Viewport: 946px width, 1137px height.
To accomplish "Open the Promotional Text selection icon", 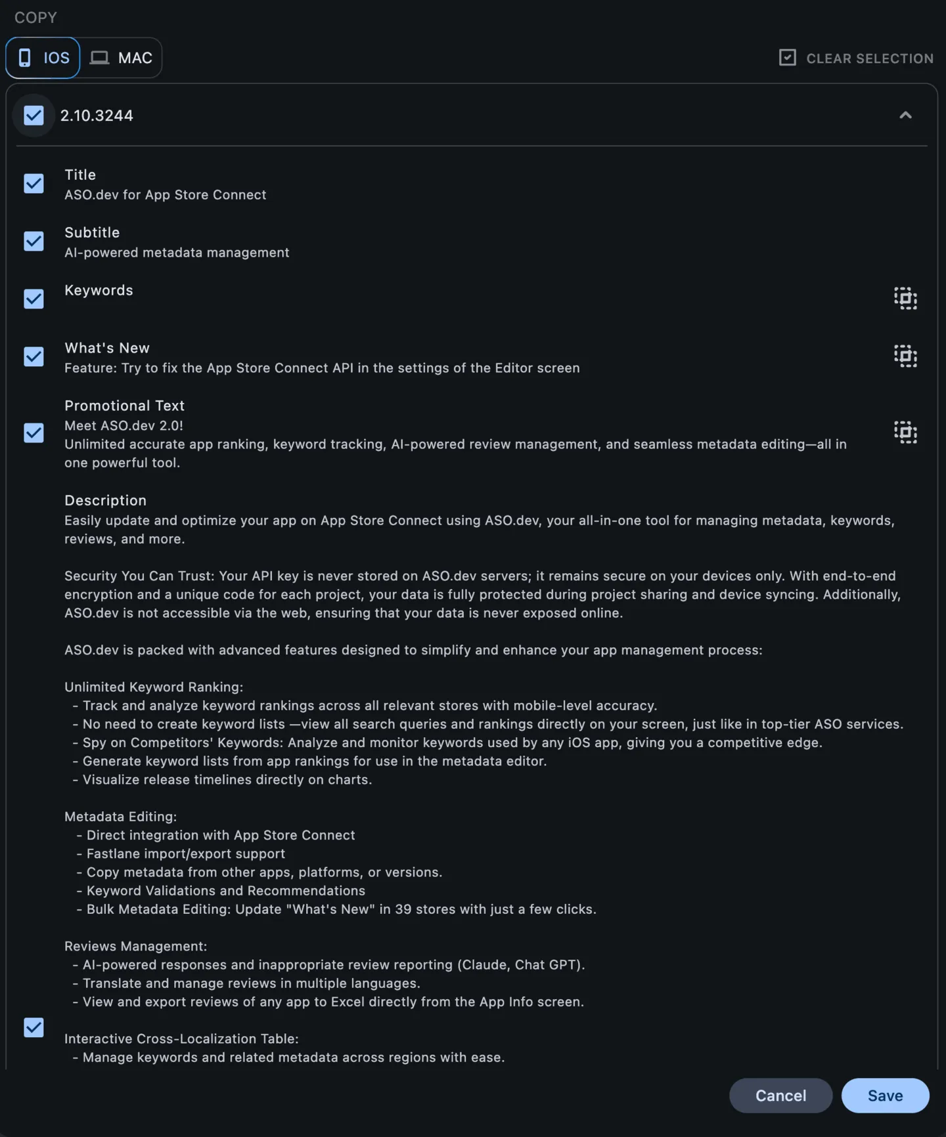I will (905, 433).
